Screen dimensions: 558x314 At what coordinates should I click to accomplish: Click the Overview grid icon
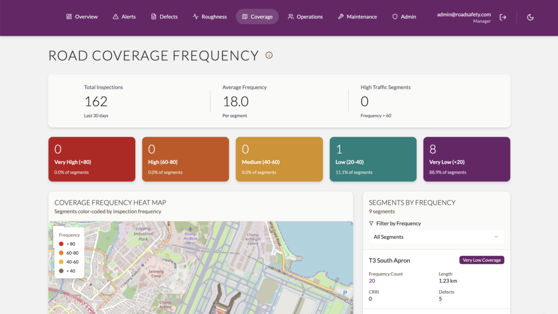69,17
